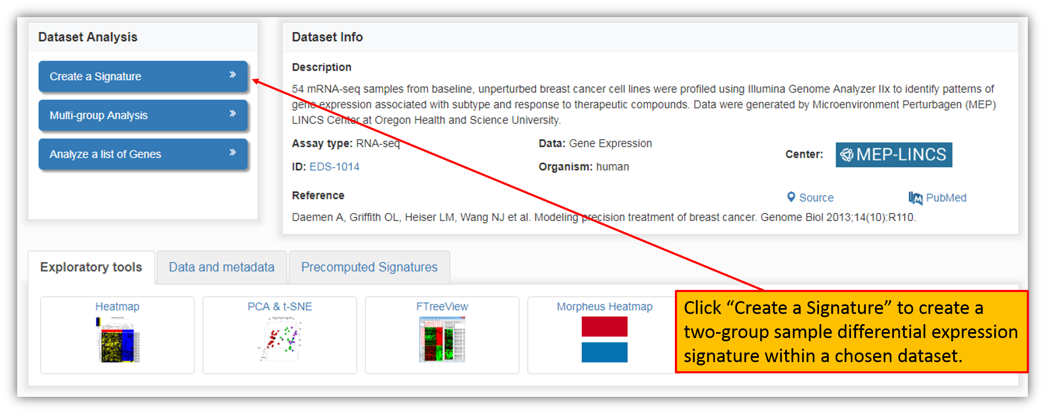Click the MEP-LINCS center logo

pyautogui.click(x=894, y=155)
